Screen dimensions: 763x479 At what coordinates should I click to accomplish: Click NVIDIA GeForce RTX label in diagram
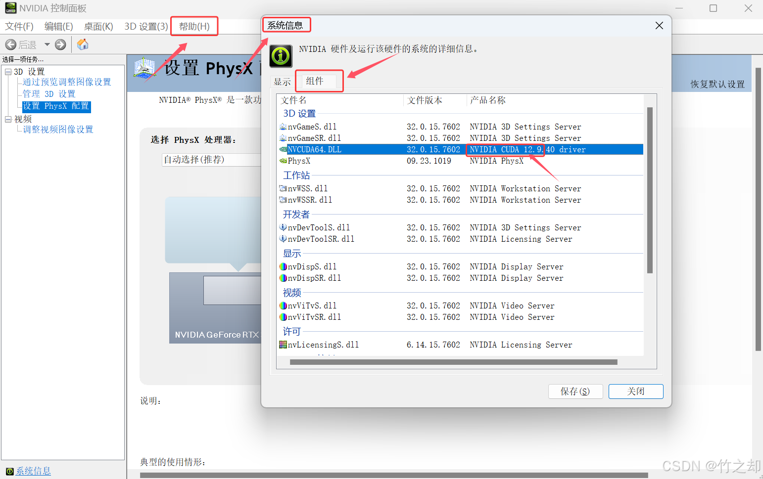coord(217,335)
